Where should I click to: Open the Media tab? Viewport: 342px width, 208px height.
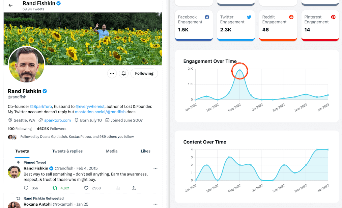tap(112, 151)
